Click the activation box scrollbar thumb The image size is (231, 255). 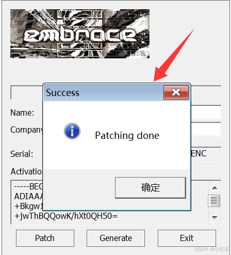214,201
